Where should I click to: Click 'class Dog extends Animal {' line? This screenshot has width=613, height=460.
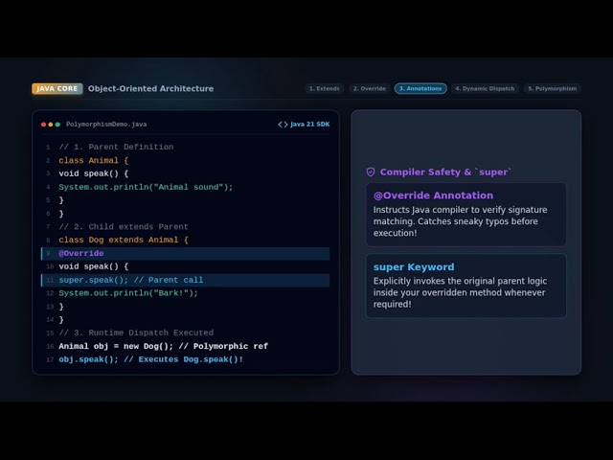124,240
